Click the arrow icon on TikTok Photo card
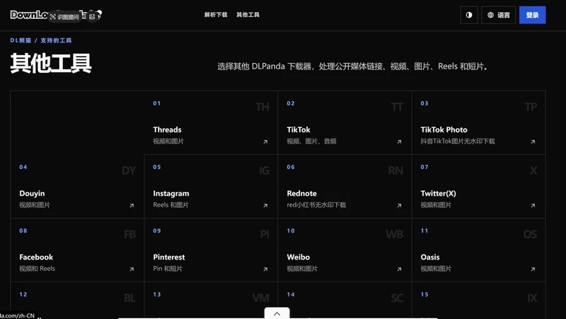The height and width of the screenshot is (319, 566). [533, 142]
